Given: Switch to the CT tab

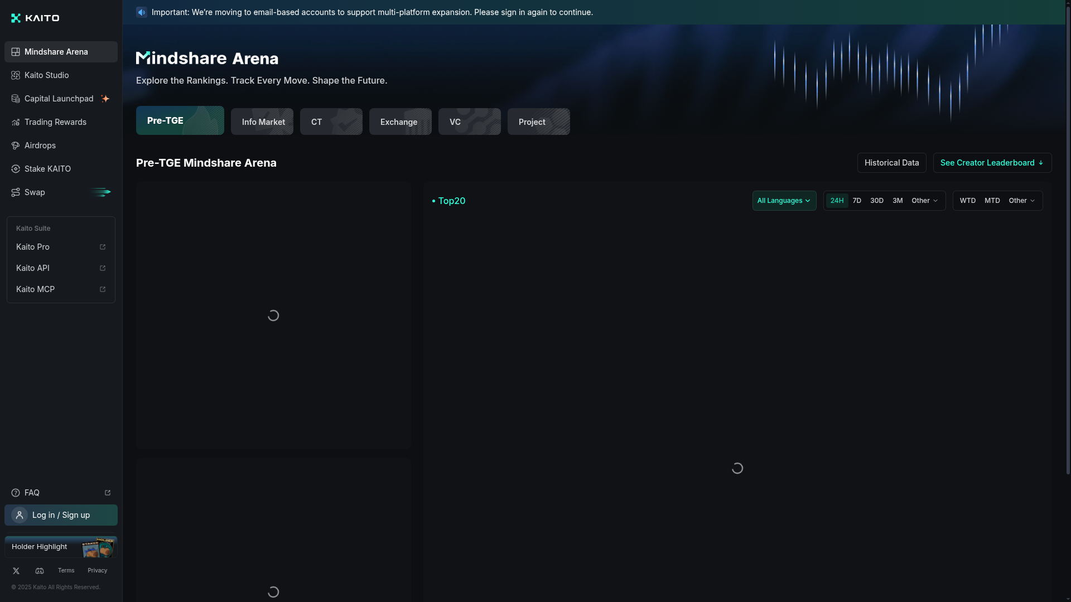Looking at the screenshot, I should tap(331, 122).
